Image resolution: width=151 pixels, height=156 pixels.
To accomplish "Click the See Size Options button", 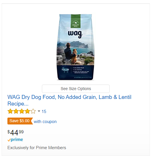I will (76, 89).
